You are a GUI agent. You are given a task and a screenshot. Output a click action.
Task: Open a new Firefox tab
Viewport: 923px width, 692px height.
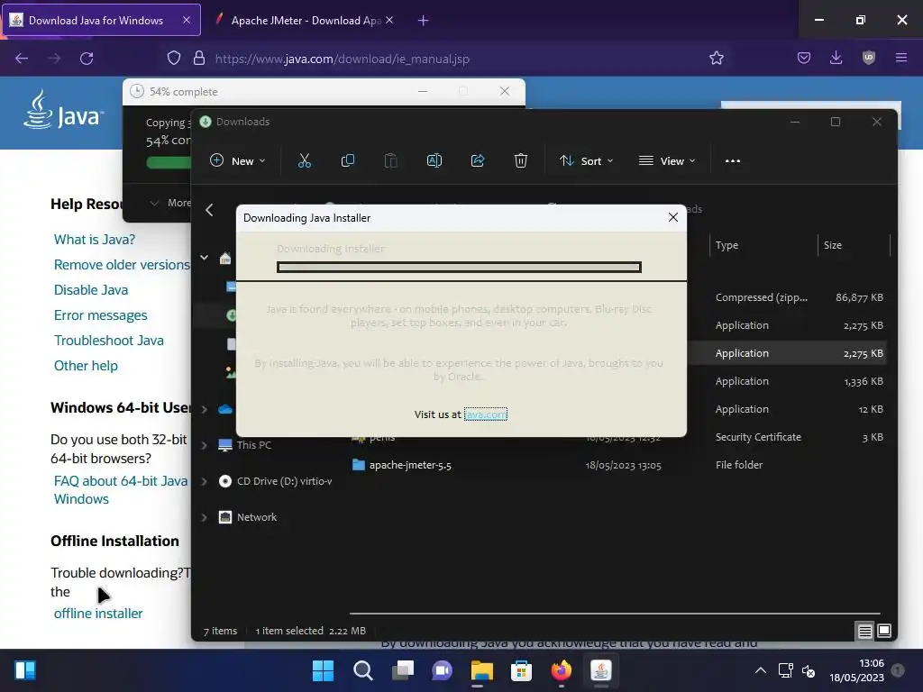coord(424,21)
